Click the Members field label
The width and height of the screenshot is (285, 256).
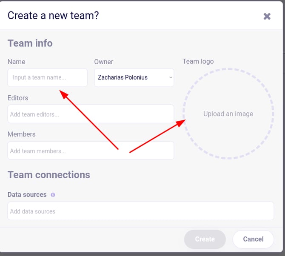point(21,134)
